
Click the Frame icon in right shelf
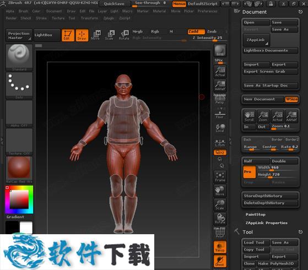(x=220, y=177)
